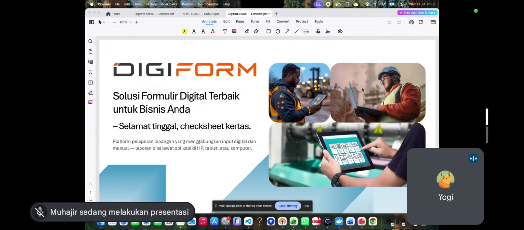Click the share export icon
This screenshot has width=524, height=230.
pyautogui.click(x=421, y=22)
